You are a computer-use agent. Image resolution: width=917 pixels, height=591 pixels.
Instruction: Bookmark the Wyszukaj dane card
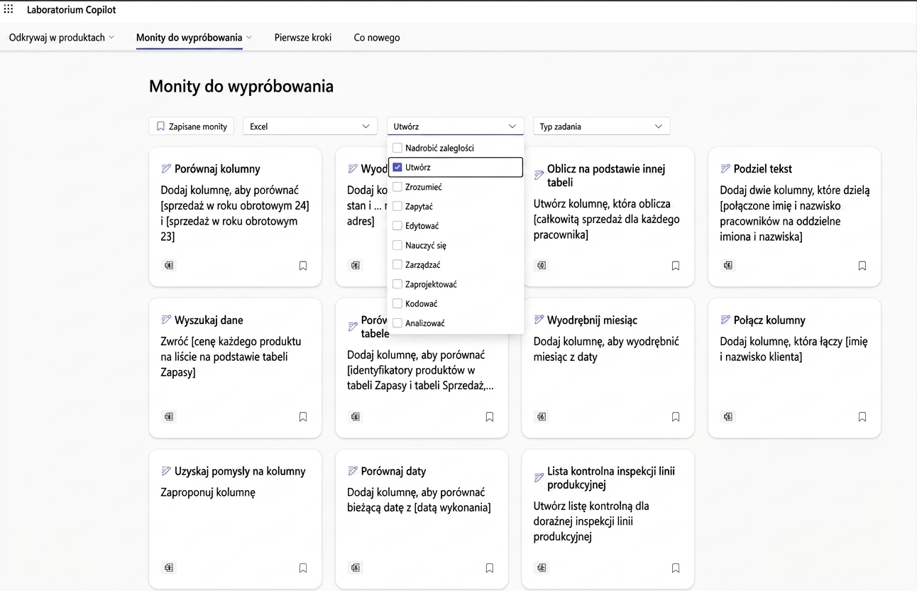[x=303, y=417]
